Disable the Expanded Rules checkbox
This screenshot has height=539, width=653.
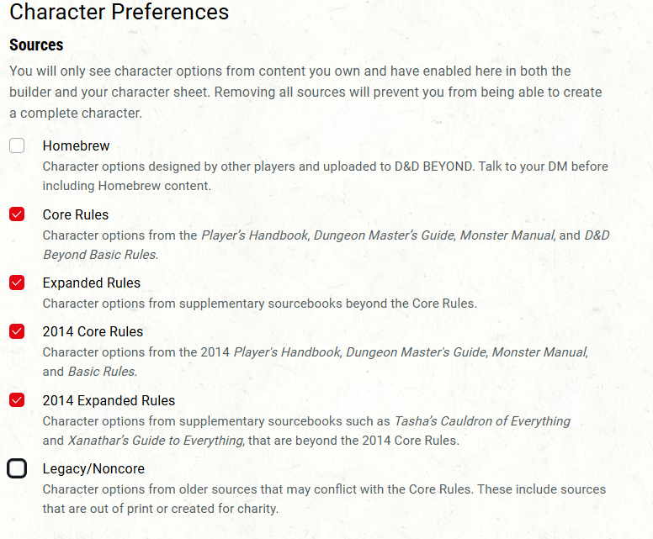pos(17,283)
